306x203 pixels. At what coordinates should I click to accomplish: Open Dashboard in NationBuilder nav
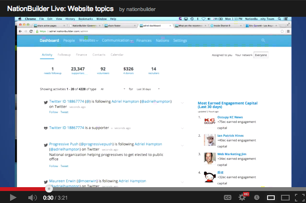coord(49,40)
